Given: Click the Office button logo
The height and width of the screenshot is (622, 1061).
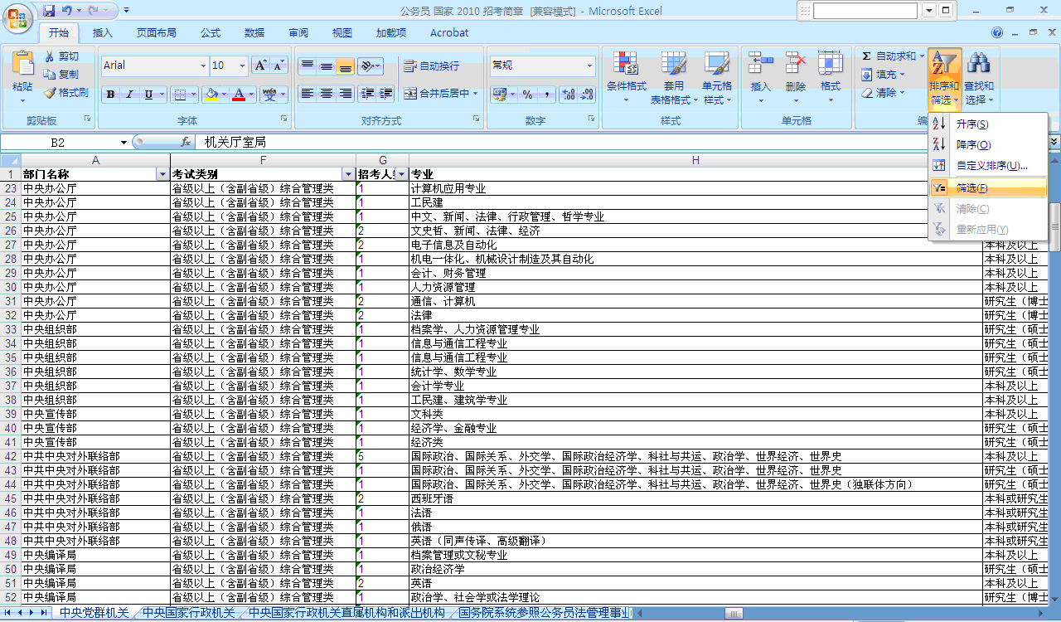Looking at the screenshot, I should tap(19, 18).
